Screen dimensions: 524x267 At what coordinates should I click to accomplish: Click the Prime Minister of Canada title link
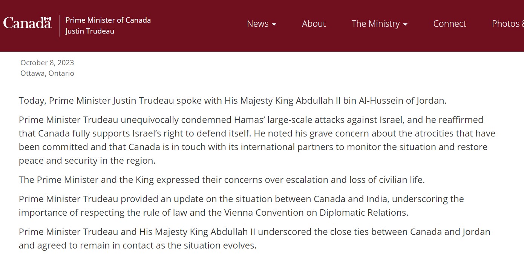point(108,20)
